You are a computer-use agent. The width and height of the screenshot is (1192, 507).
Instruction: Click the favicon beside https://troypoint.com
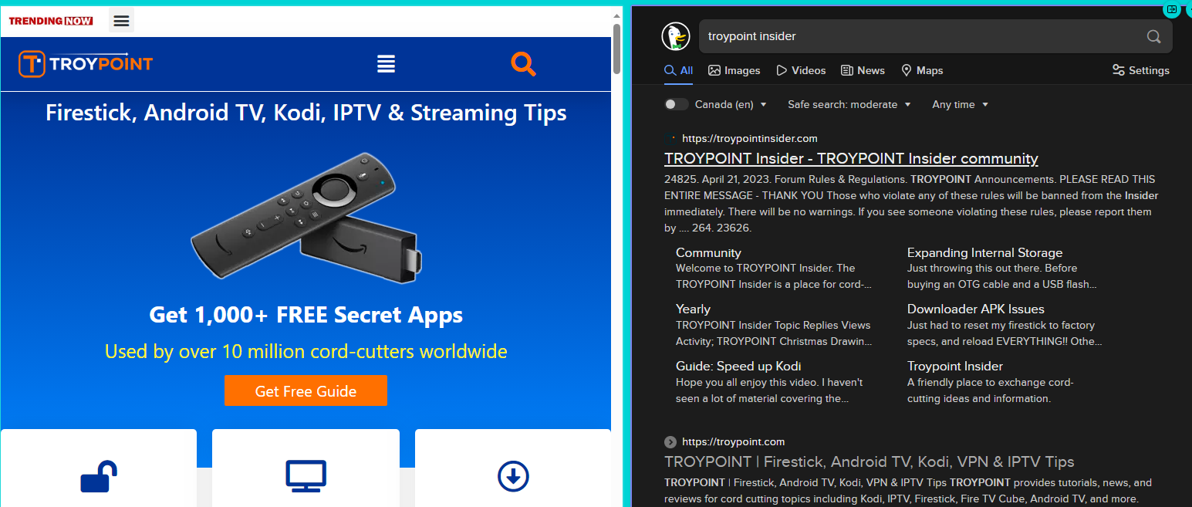(670, 442)
